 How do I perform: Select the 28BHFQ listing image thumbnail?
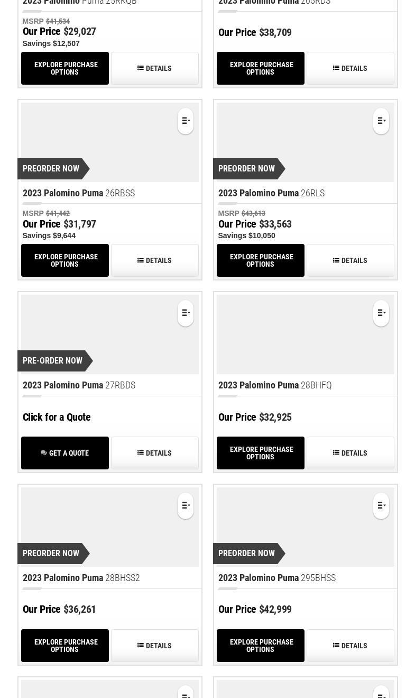point(296,334)
